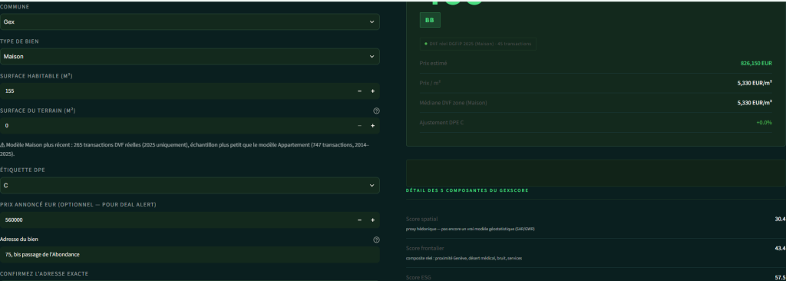Click the BB rating badge
The image size is (786, 281).
pyautogui.click(x=430, y=20)
